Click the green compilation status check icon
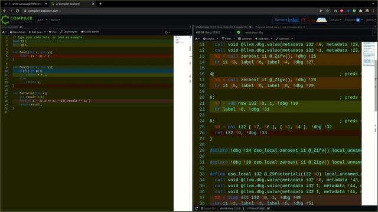Image resolution: width=378 pixels, height=212 pixels. click(239, 32)
